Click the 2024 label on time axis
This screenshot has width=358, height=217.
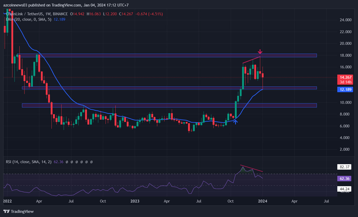[x=263, y=201]
